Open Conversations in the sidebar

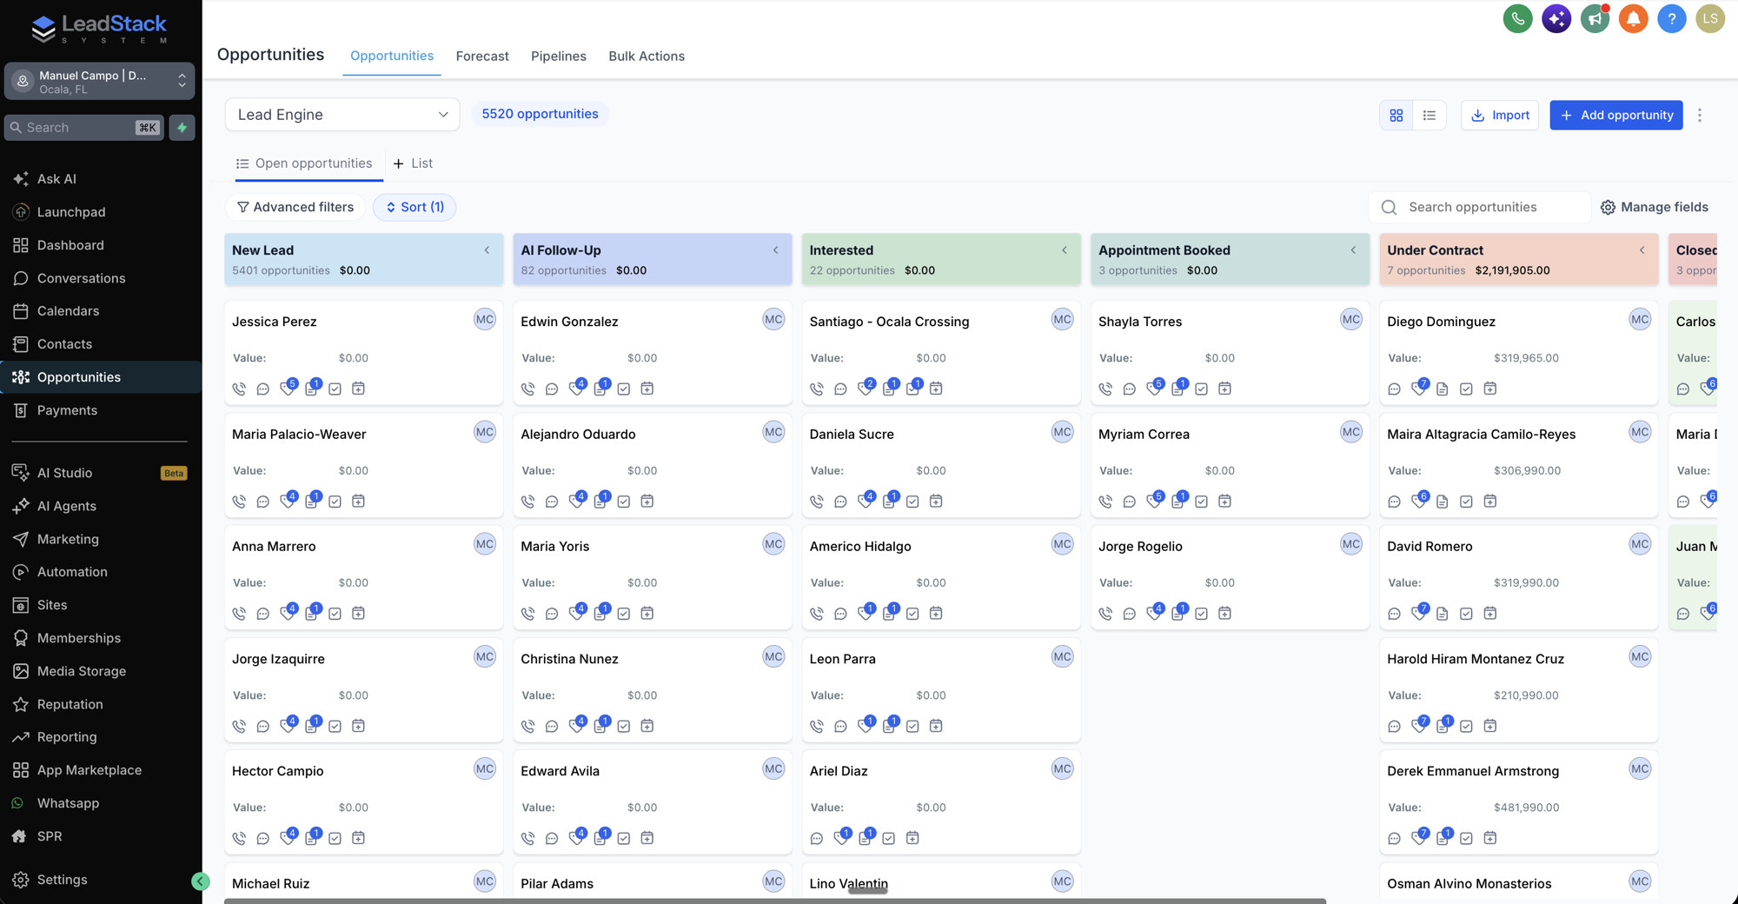coord(81,278)
